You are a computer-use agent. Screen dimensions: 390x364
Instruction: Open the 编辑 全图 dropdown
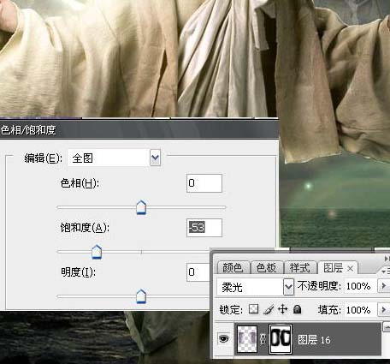pyautogui.click(x=155, y=158)
